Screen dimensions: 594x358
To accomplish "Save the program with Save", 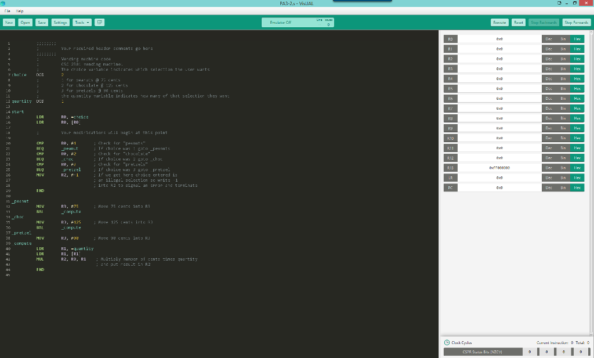I will 41,22.
